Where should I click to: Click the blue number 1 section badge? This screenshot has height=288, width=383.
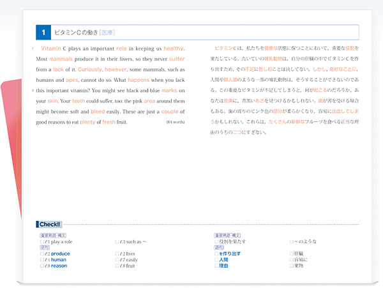(x=43, y=32)
